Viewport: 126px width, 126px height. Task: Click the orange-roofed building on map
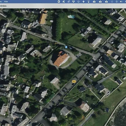[61, 59]
